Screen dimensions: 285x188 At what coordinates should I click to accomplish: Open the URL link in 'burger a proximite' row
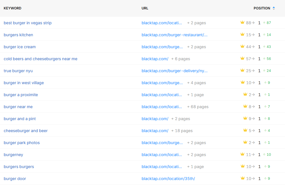click(162, 95)
